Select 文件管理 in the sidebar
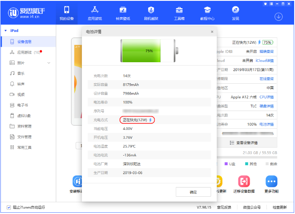This screenshot has height=214, width=295. (24, 137)
